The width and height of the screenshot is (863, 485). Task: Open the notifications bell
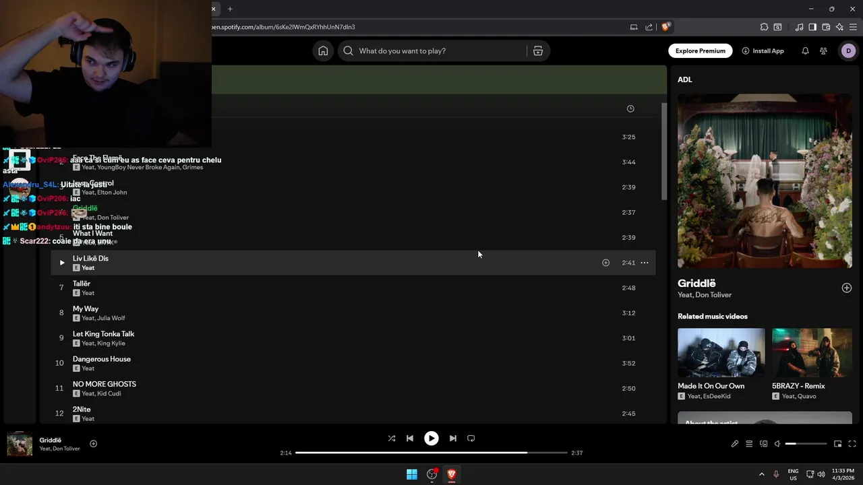(x=805, y=51)
